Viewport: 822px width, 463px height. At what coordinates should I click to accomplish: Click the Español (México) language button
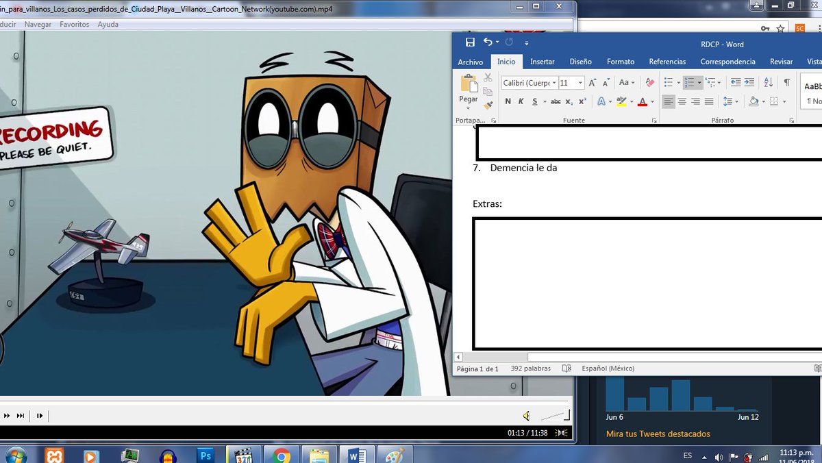click(608, 368)
